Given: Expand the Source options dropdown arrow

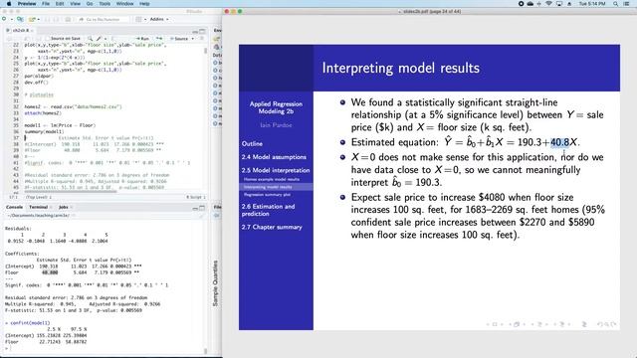Looking at the screenshot, I should tap(192, 39).
